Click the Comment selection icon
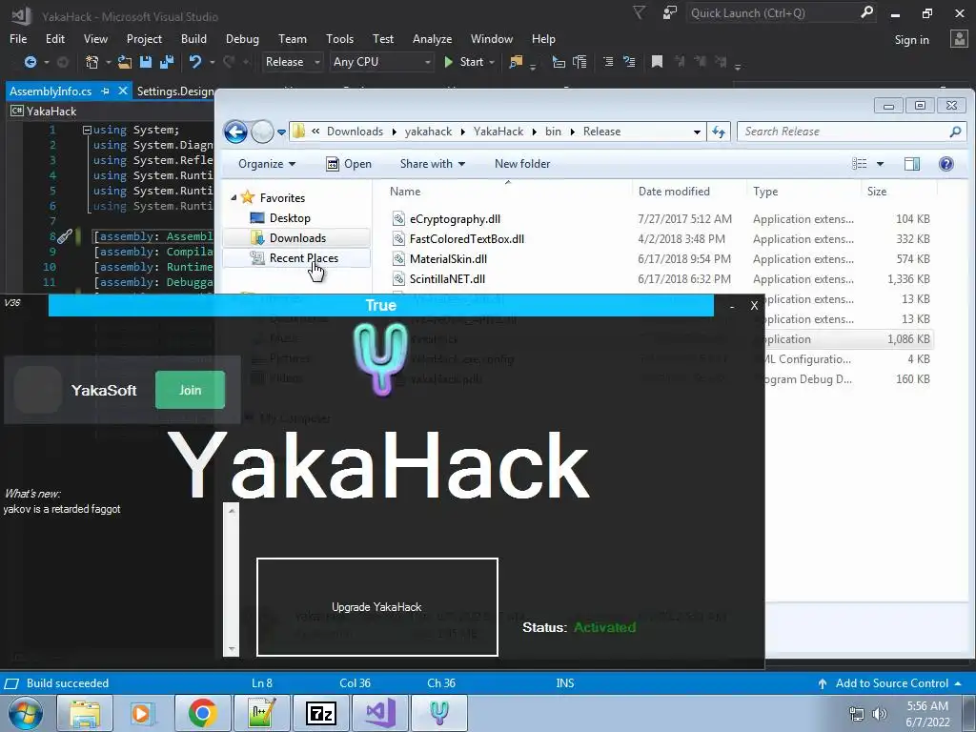Image resolution: width=976 pixels, height=732 pixels. coord(608,62)
